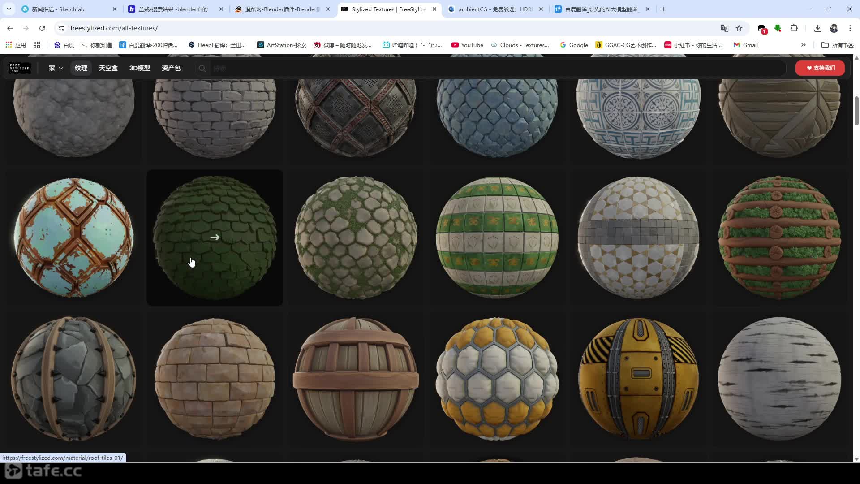
Task: Expand the hidden bookmarks overflow chevron
Action: pyautogui.click(x=803, y=45)
